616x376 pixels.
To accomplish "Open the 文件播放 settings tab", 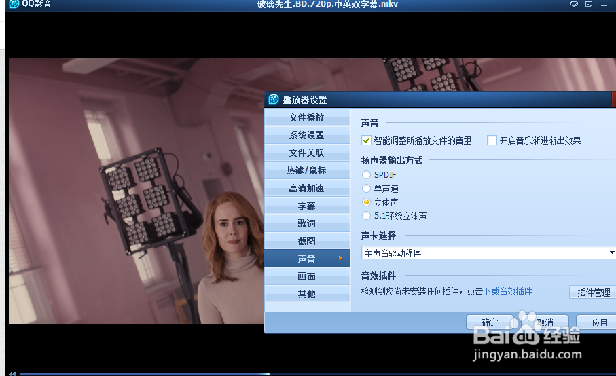I will (307, 117).
